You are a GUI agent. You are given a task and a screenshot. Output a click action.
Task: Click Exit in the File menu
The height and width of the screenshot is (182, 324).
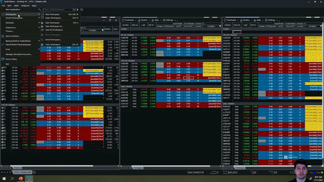coord(7,64)
